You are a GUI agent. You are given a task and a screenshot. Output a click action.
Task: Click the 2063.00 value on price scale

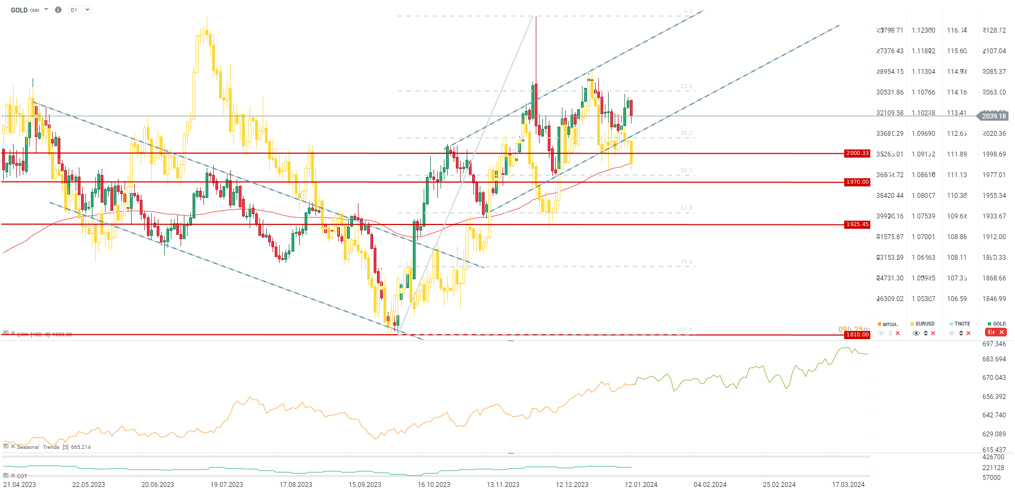[994, 92]
